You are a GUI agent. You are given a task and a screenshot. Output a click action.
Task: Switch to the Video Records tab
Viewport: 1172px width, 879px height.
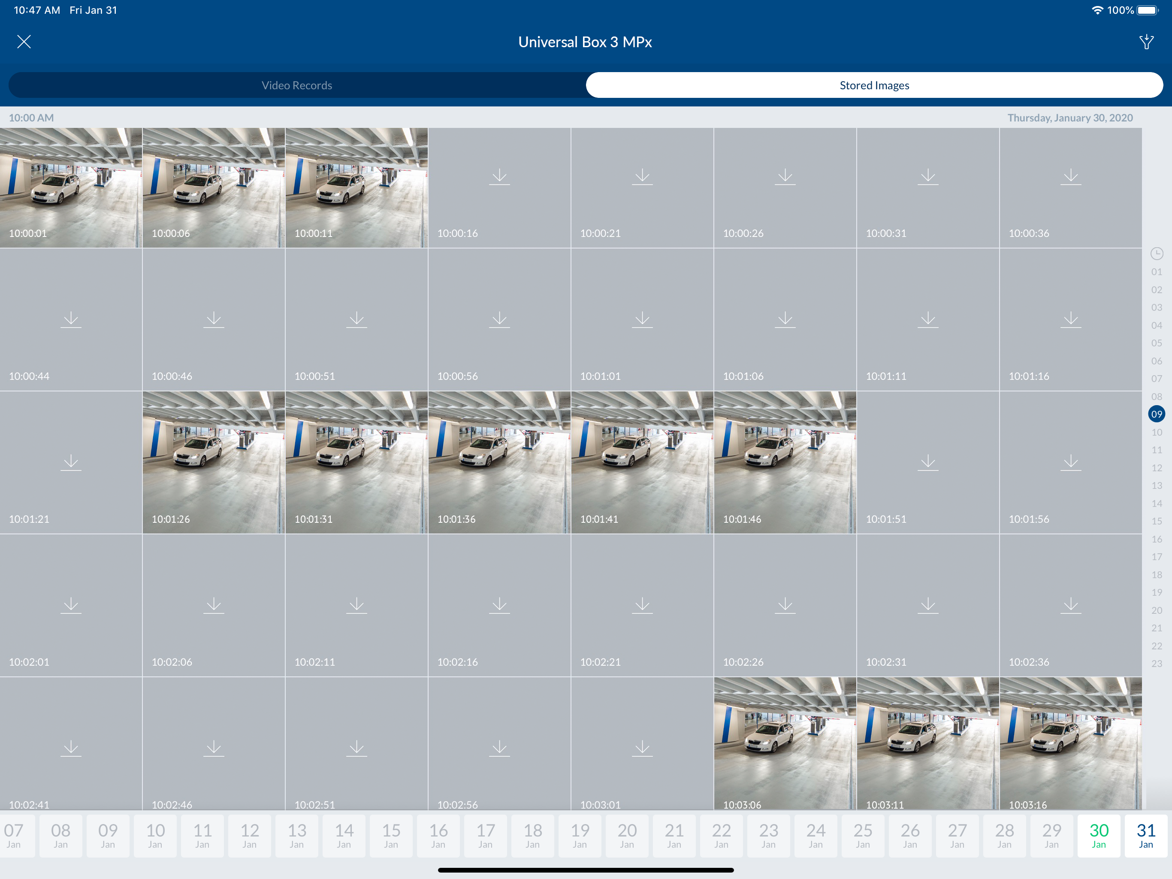coord(297,85)
